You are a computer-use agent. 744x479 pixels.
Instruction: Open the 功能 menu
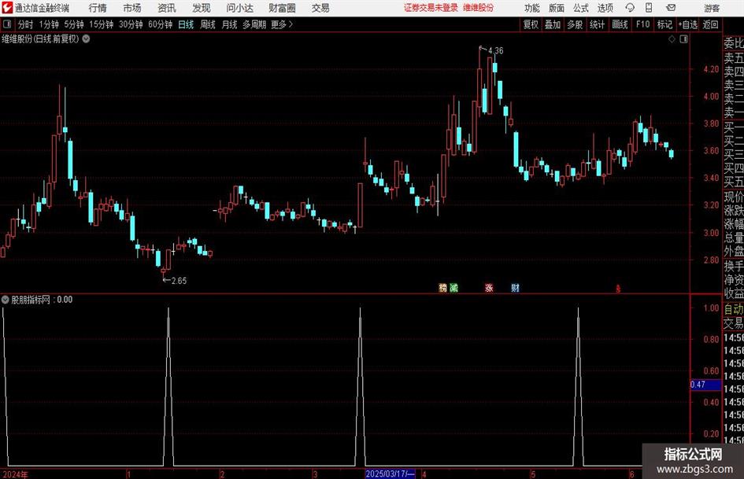532,8
